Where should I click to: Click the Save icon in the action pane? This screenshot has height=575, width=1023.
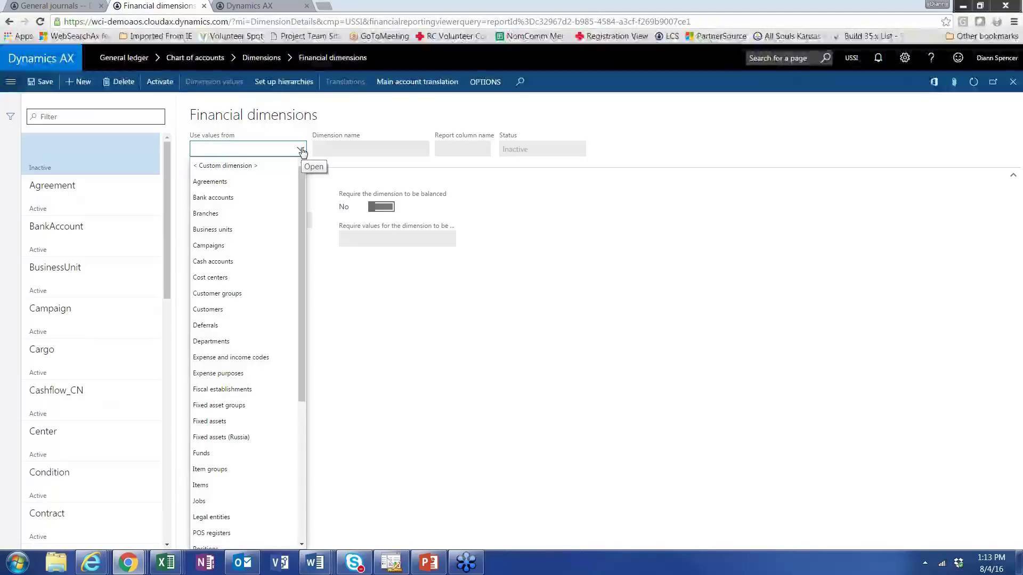(31, 81)
